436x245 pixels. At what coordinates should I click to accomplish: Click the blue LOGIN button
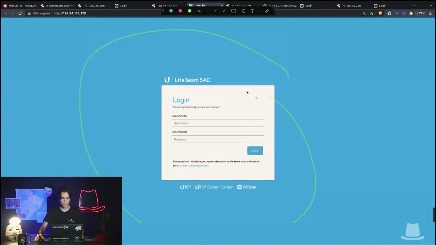(255, 151)
